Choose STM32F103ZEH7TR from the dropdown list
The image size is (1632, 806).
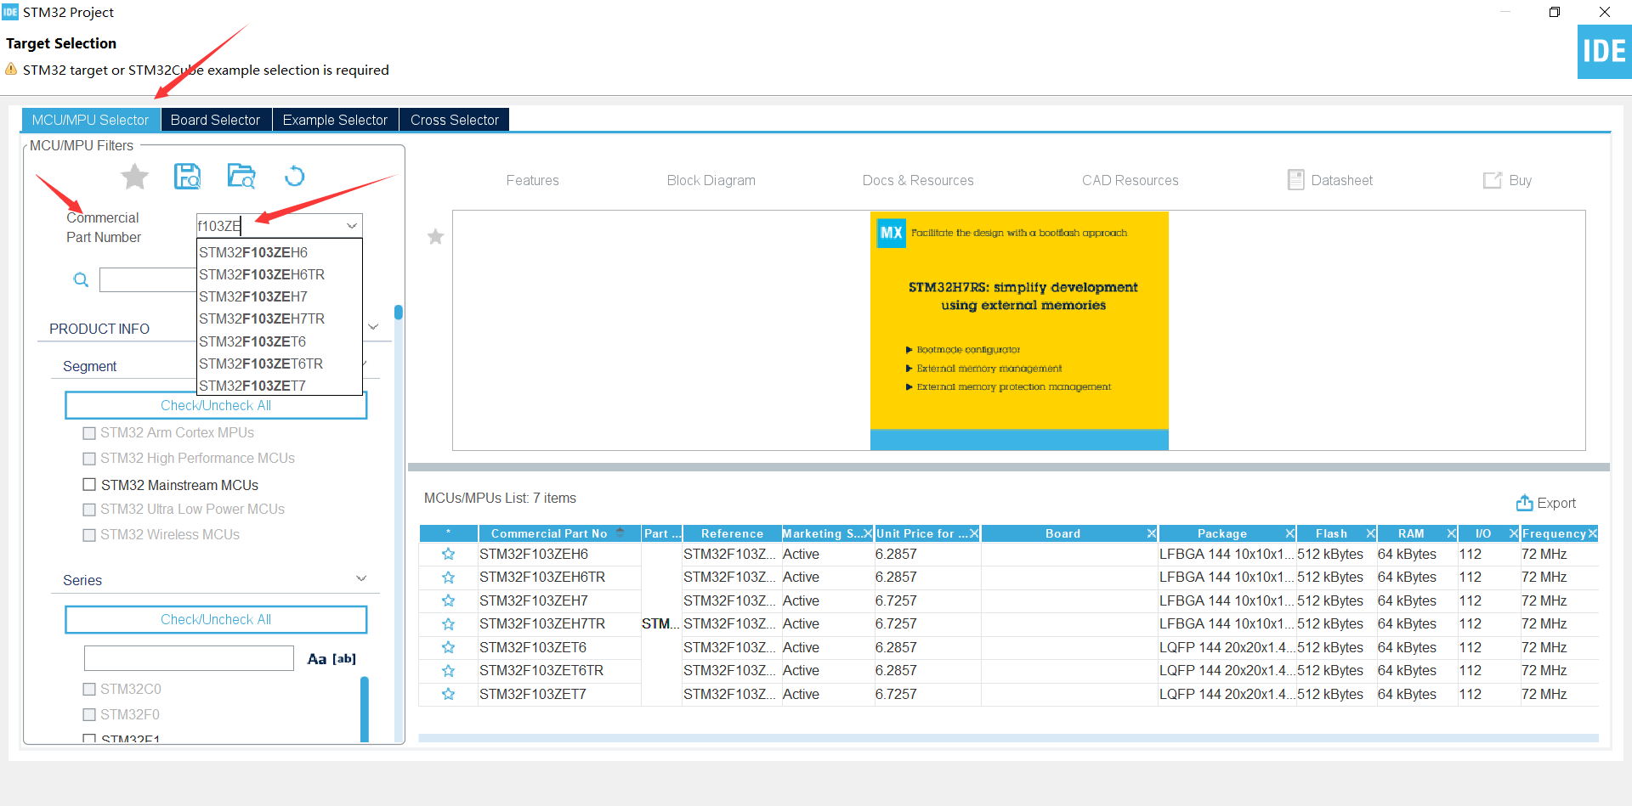click(280, 318)
